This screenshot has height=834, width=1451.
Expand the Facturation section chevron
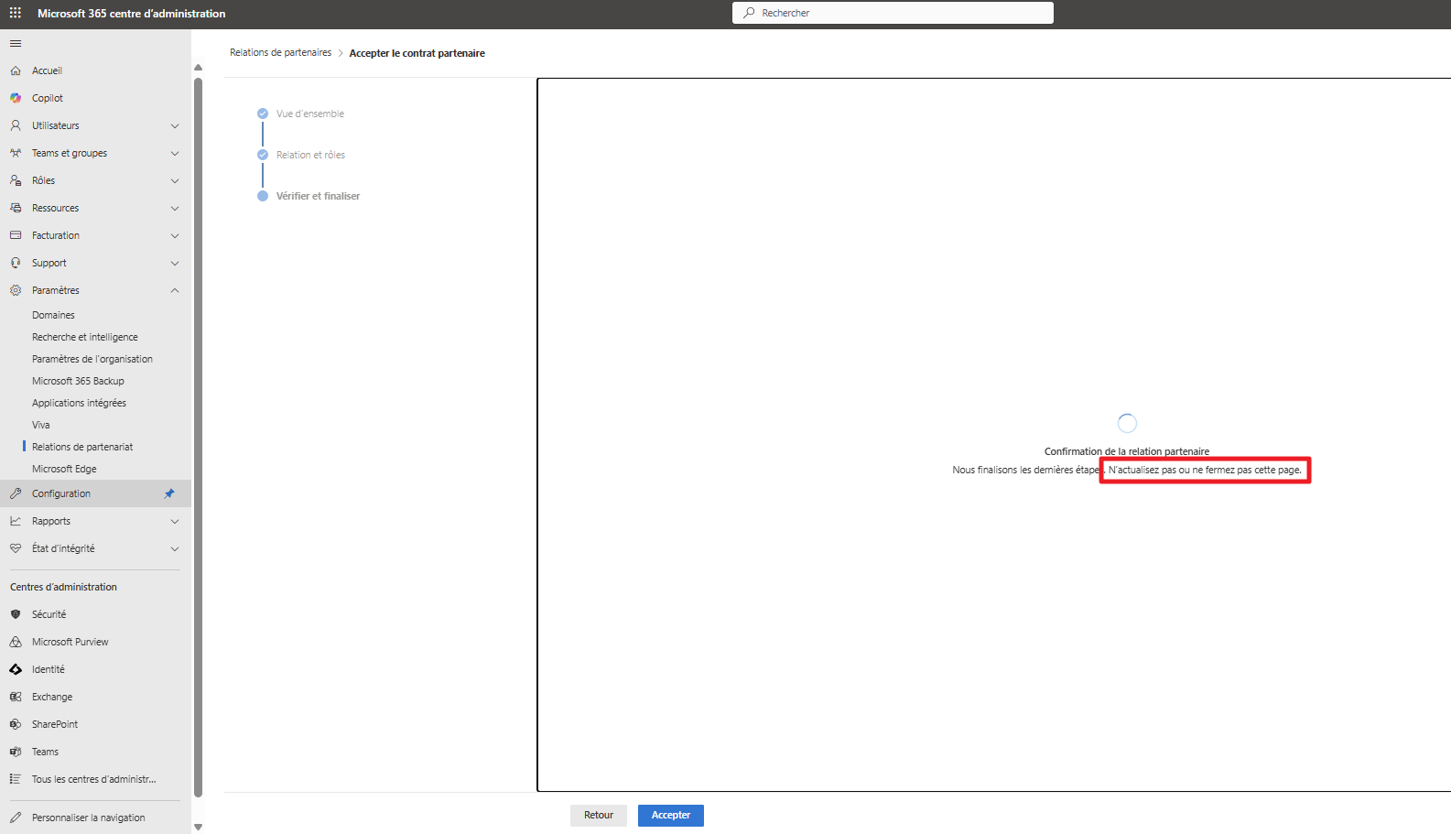(x=175, y=235)
